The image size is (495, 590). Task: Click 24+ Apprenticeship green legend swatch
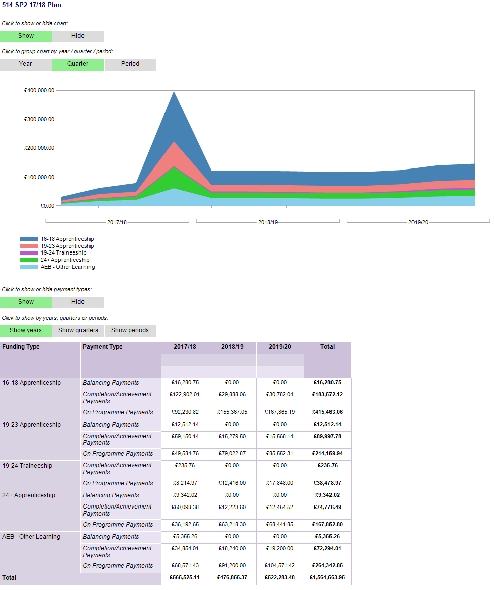pyautogui.click(x=29, y=260)
